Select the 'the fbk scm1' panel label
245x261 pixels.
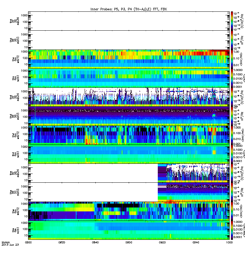(x=16, y=230)
